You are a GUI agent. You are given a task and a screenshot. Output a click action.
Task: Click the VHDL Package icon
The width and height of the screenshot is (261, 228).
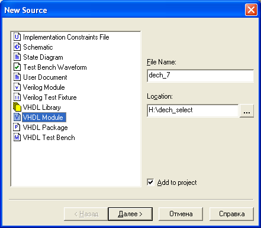pyautogui.click(x=17, y=128)
